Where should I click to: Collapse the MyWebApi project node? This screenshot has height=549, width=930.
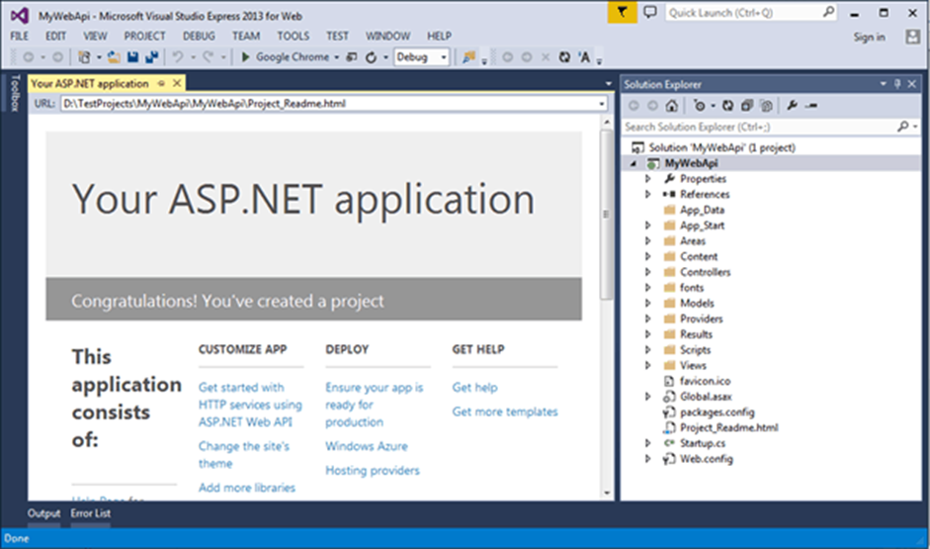(x=634, y=163)
